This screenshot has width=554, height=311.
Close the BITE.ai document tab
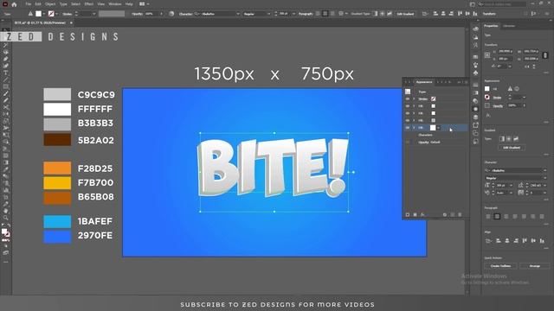point(71,22)
